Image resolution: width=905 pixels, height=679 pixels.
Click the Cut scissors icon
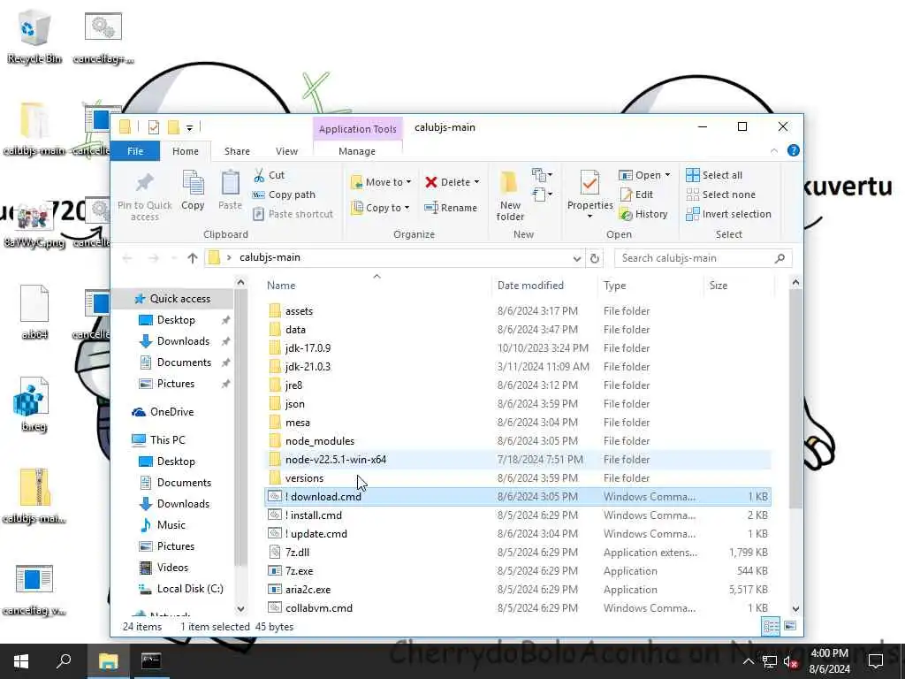(x=259, y=175)
